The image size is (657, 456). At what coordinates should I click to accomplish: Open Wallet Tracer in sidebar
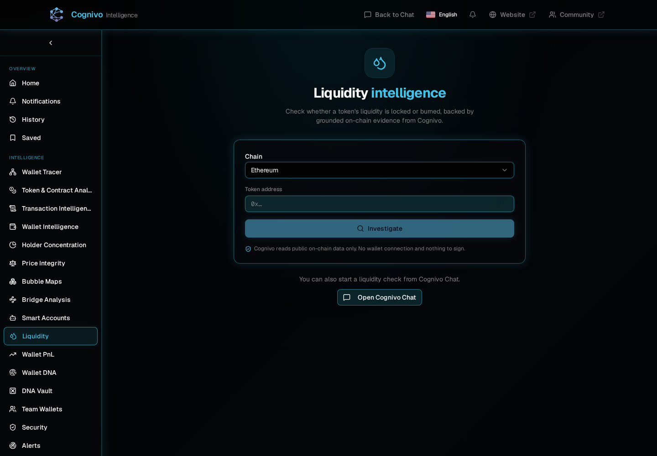pos(51,172)
